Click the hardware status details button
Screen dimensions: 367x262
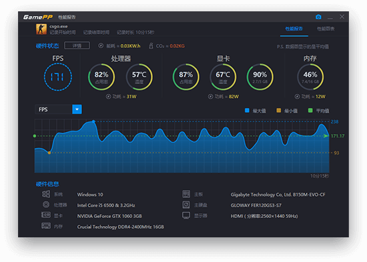coord(77,45)
